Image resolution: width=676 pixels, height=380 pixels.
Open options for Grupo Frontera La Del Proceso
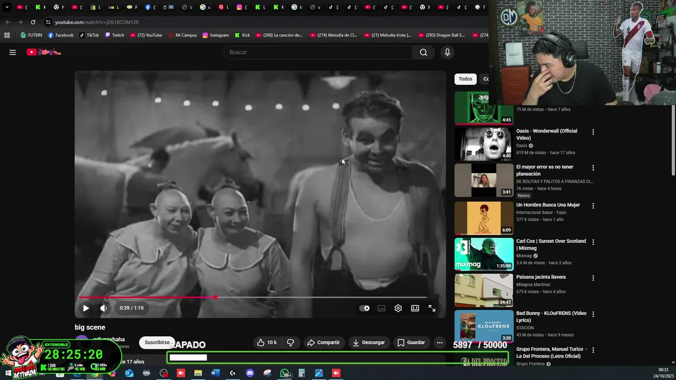click(593, 350)
